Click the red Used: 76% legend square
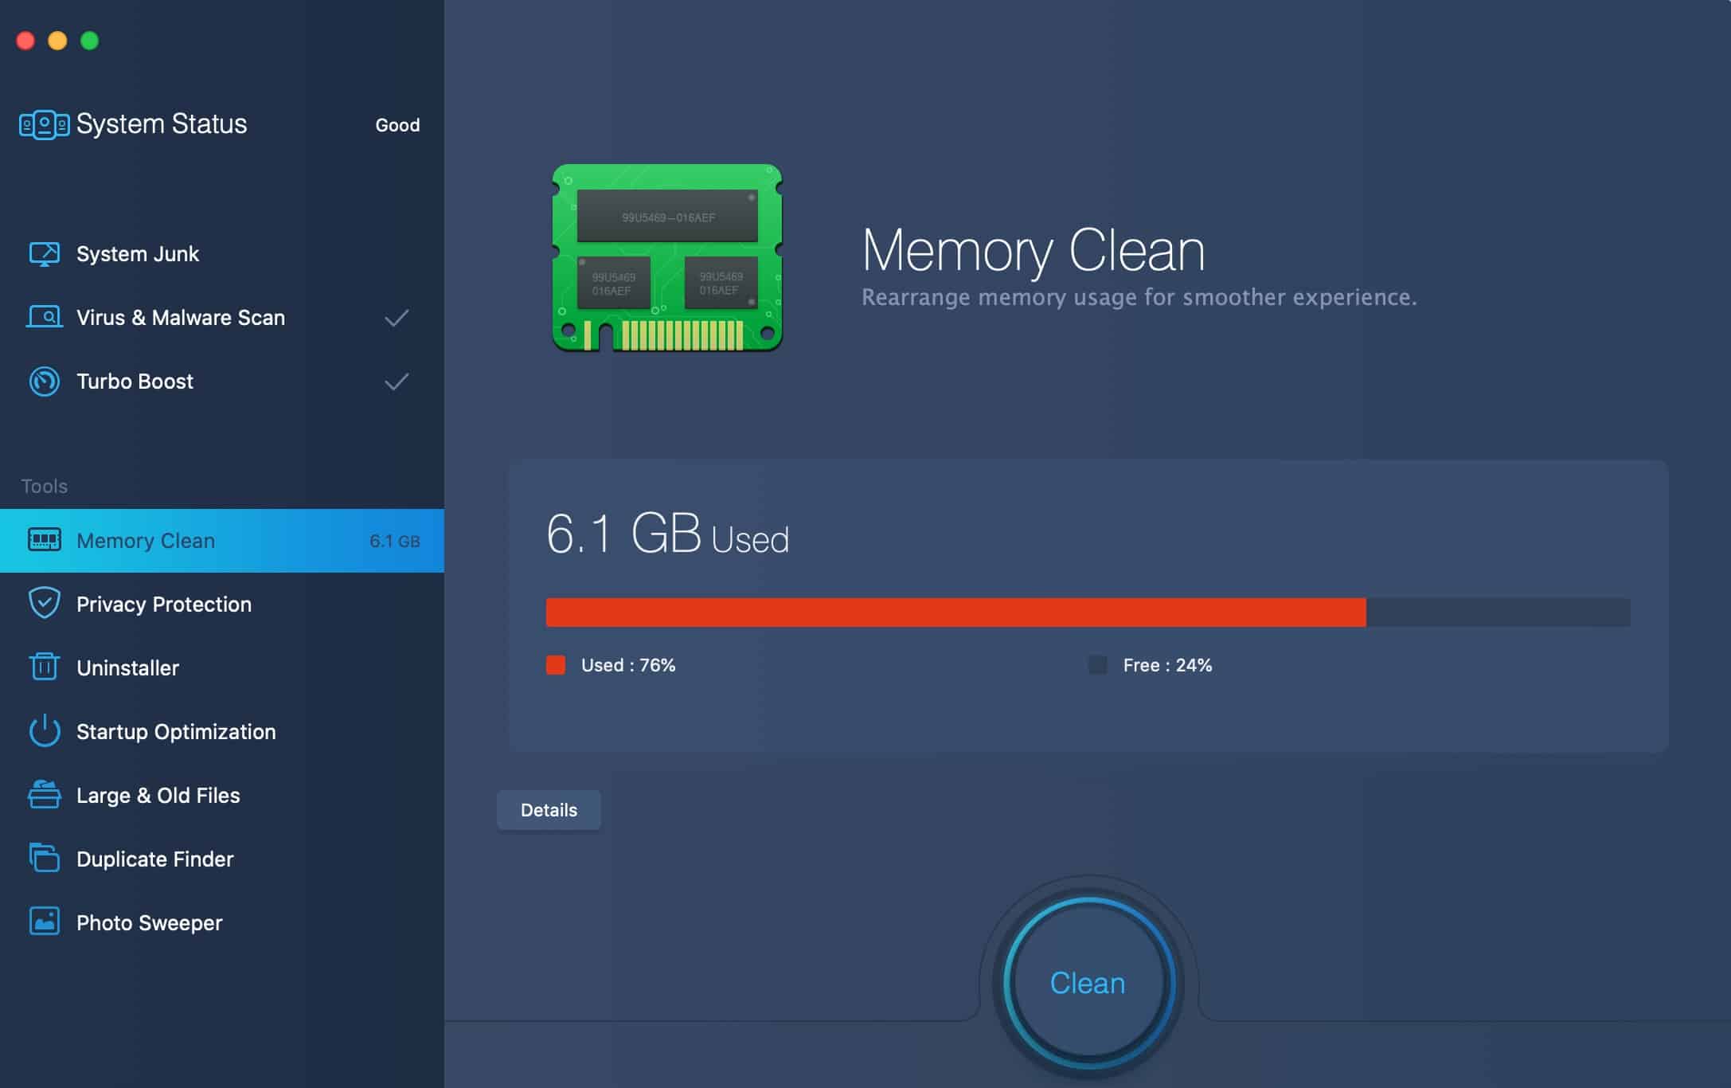The width and height of the screenshot is (1731, 1088). (x=556, y=664)
